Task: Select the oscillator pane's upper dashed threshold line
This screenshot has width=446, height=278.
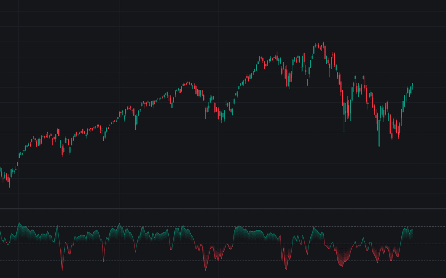Action: tap(223, 226)
